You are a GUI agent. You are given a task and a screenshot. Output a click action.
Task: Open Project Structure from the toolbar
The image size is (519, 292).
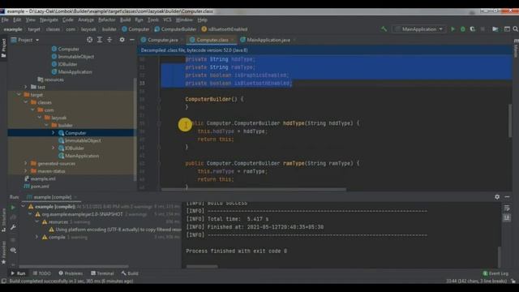point(495,29)
